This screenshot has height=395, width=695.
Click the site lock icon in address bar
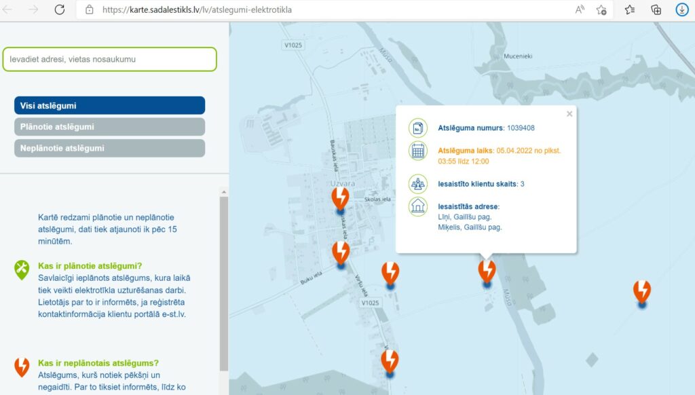[x=90, y=10]
